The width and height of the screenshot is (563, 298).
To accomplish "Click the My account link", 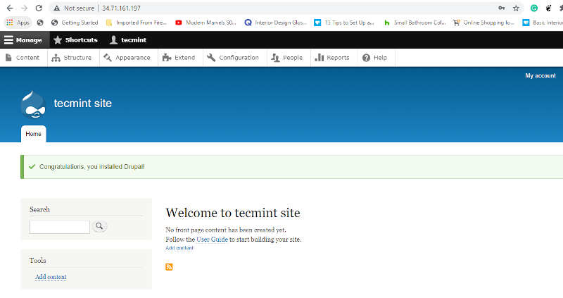I will 540,75.
